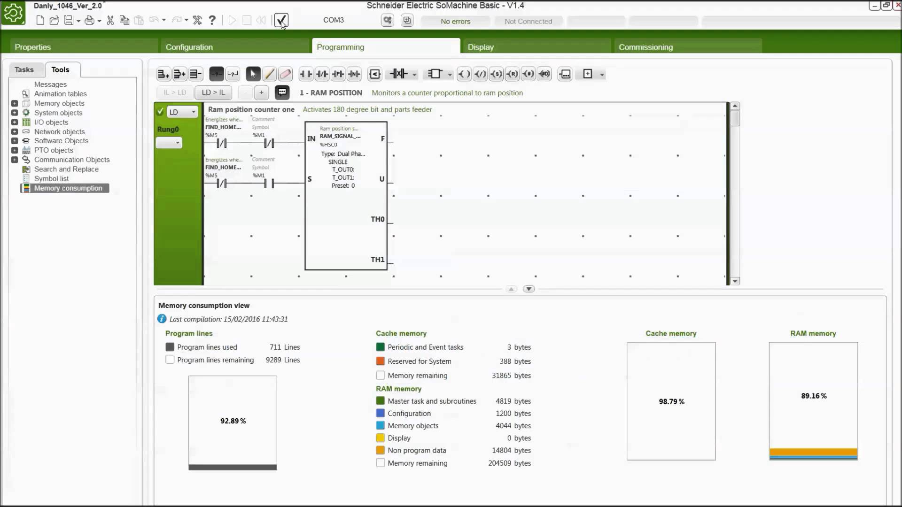
Task: Toggle rung comments display icon
Action: pyautogui.click(x=282, y=92)
